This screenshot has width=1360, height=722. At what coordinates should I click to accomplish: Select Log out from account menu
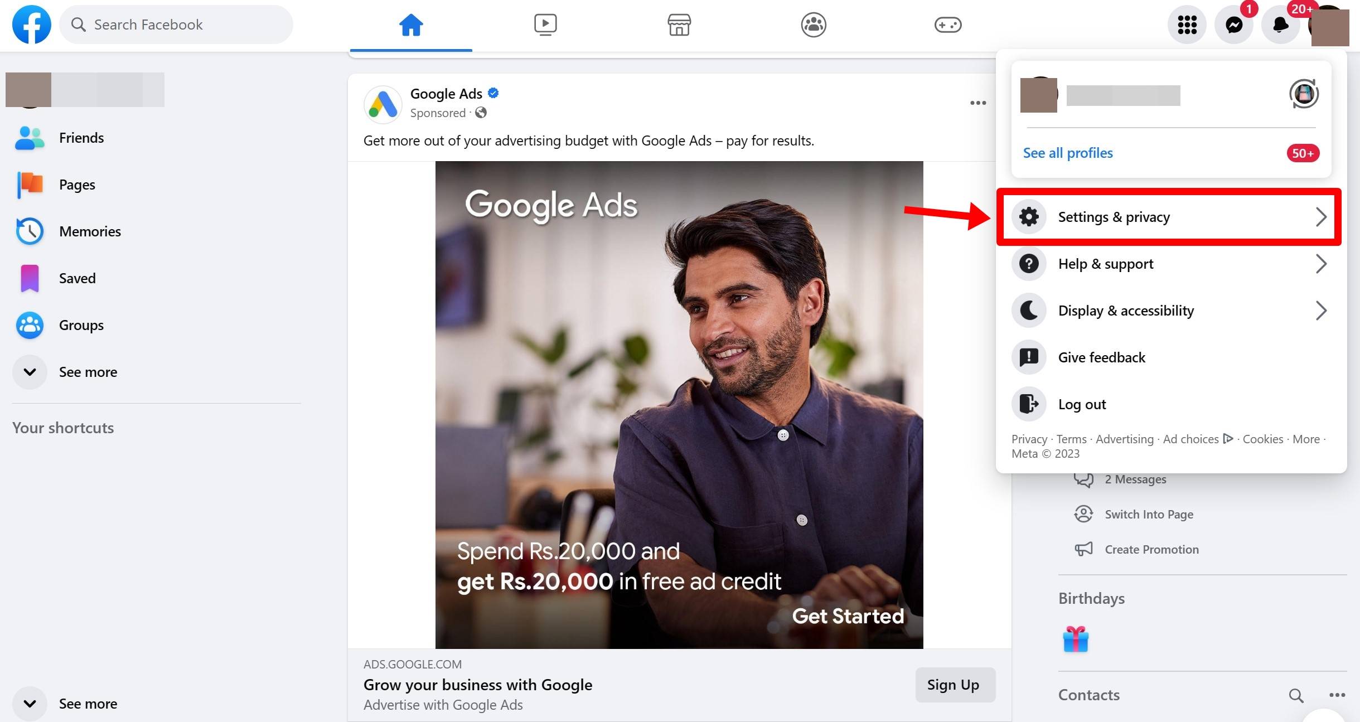(x=1082, y=404)
